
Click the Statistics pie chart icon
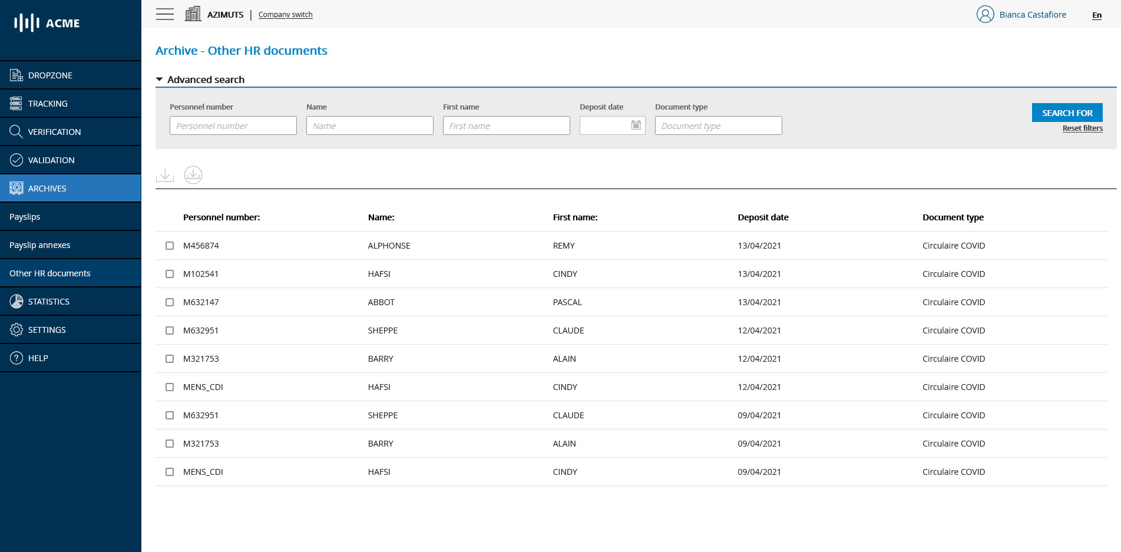point(16,302)
